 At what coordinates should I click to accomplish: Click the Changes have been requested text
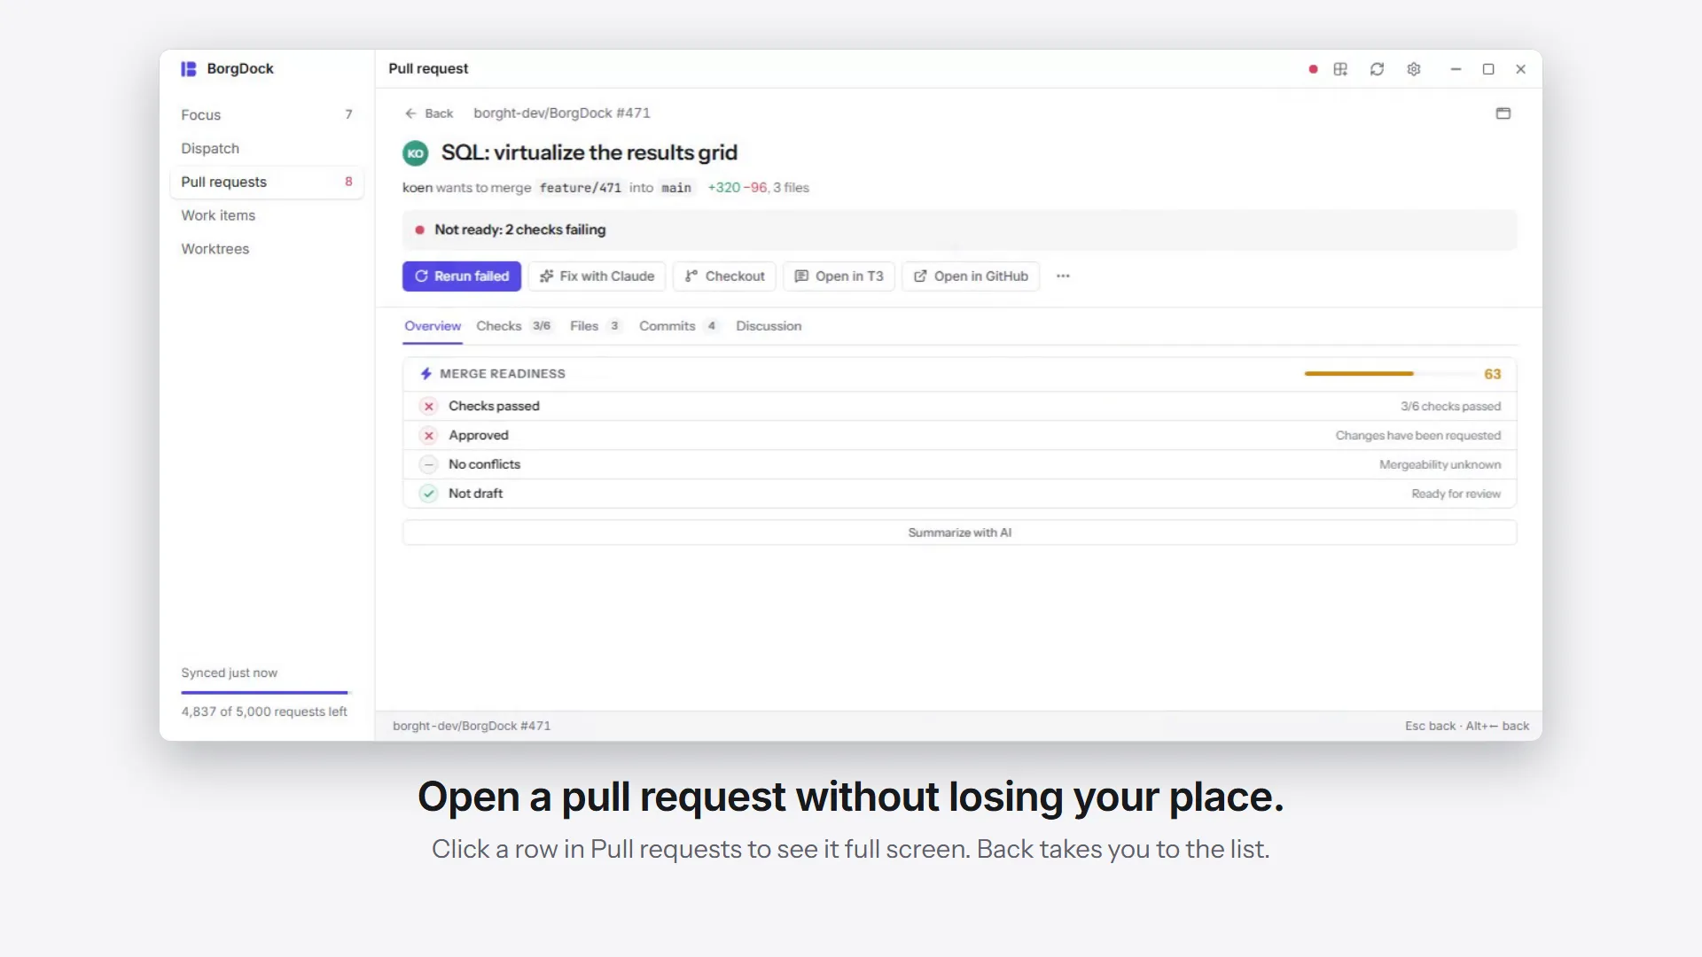coord(1418,436)
